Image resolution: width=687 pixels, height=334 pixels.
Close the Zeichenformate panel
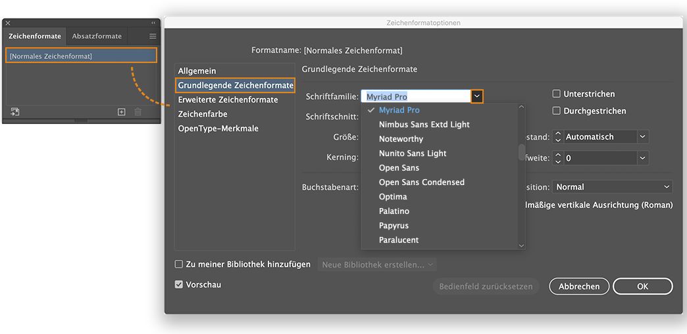[8, 23]
